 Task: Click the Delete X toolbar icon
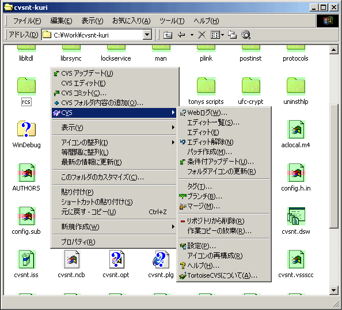point(202,35)
